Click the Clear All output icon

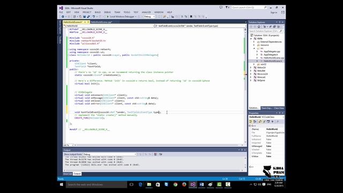pyautogui.click(x=155, y=154)
